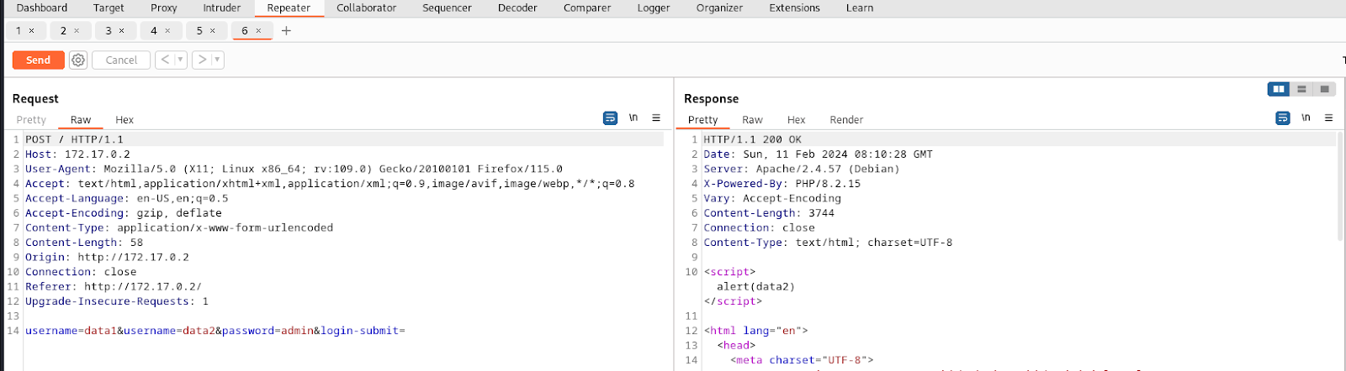Close Repeater tab 3
The width and height of the screenshot is (1346, 371).
[122, 31]
